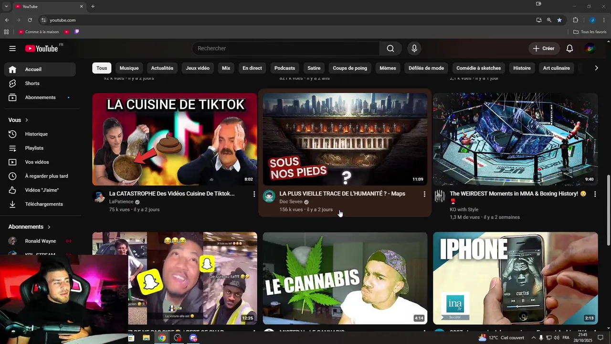Focus the Rechercher search field

click(x=285, y=48)
